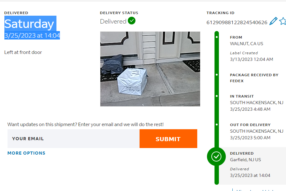This screenshot has width=286, height=191.
Task: Expand the MORE OPTIONS link
Action: click(x=26, y=153)
